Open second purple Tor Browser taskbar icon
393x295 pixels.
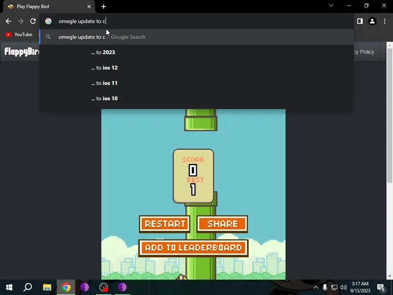pyautogui.click(x=122, y=287)
